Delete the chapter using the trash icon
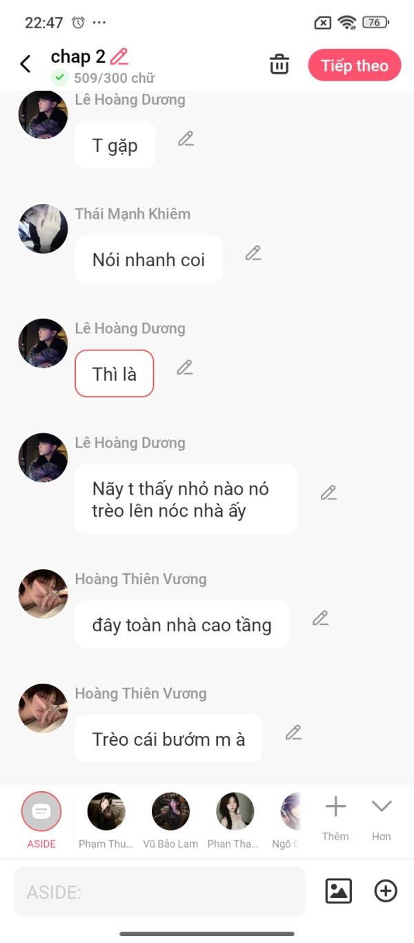The image size is (414, 943). pos(279,65)
